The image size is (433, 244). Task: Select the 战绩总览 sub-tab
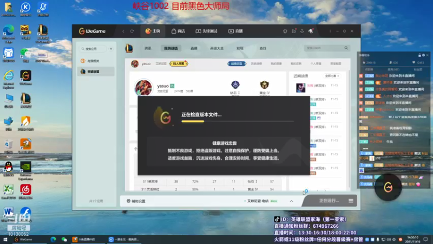[237, 63]
